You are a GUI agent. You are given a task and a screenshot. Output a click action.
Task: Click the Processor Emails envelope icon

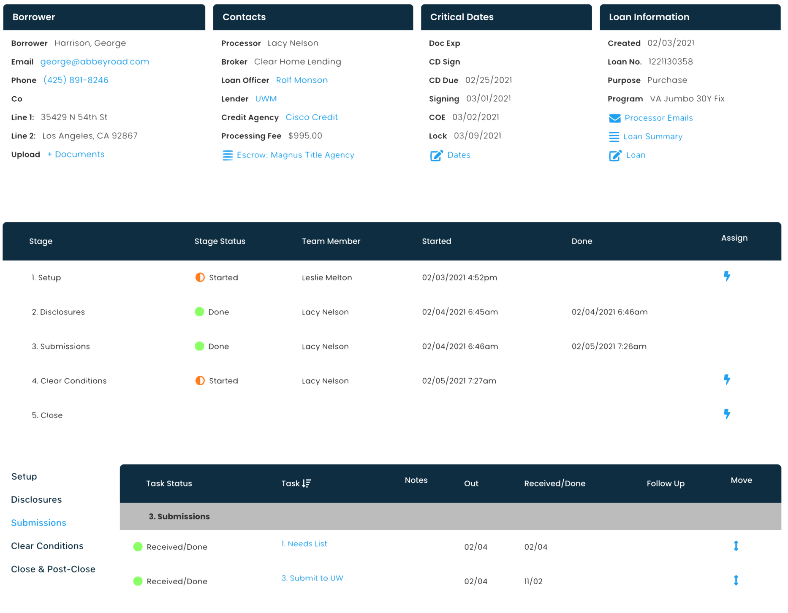614,118
